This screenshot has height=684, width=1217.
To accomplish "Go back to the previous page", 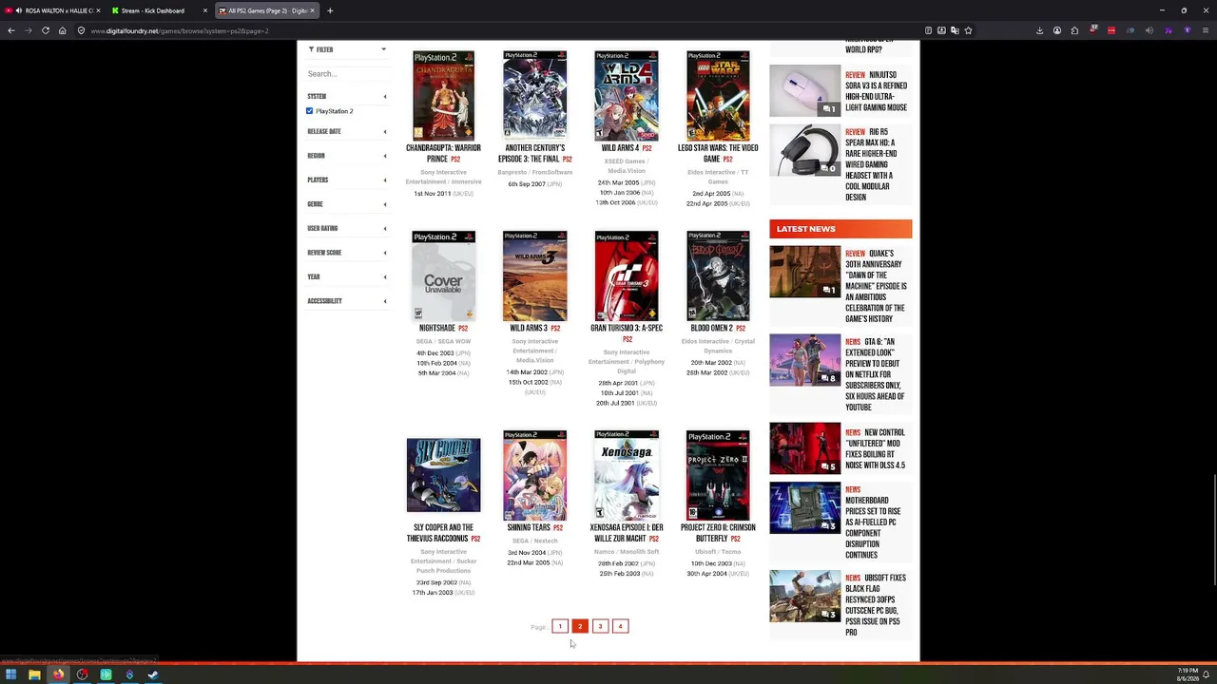I will 11,30.
